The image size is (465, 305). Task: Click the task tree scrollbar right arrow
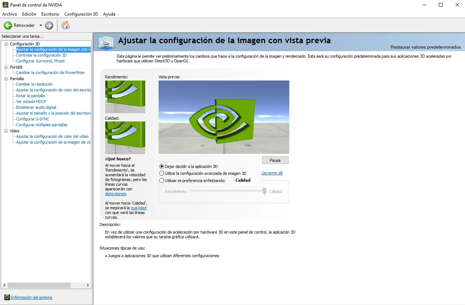point(87,285)
